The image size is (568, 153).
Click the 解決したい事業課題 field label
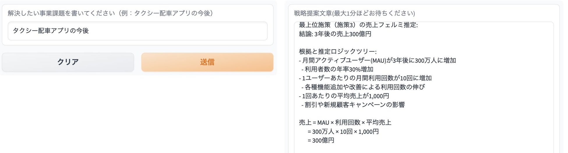[x=110, y=13]
